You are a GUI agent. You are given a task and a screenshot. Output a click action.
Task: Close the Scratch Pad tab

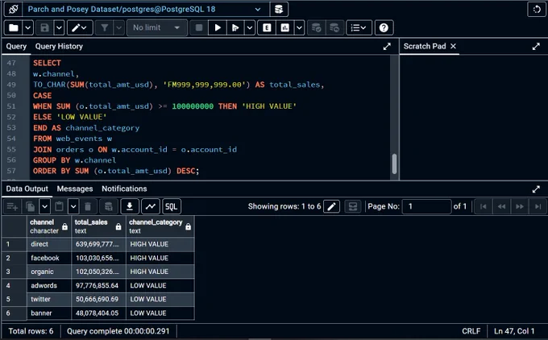(x=453, y=46)
